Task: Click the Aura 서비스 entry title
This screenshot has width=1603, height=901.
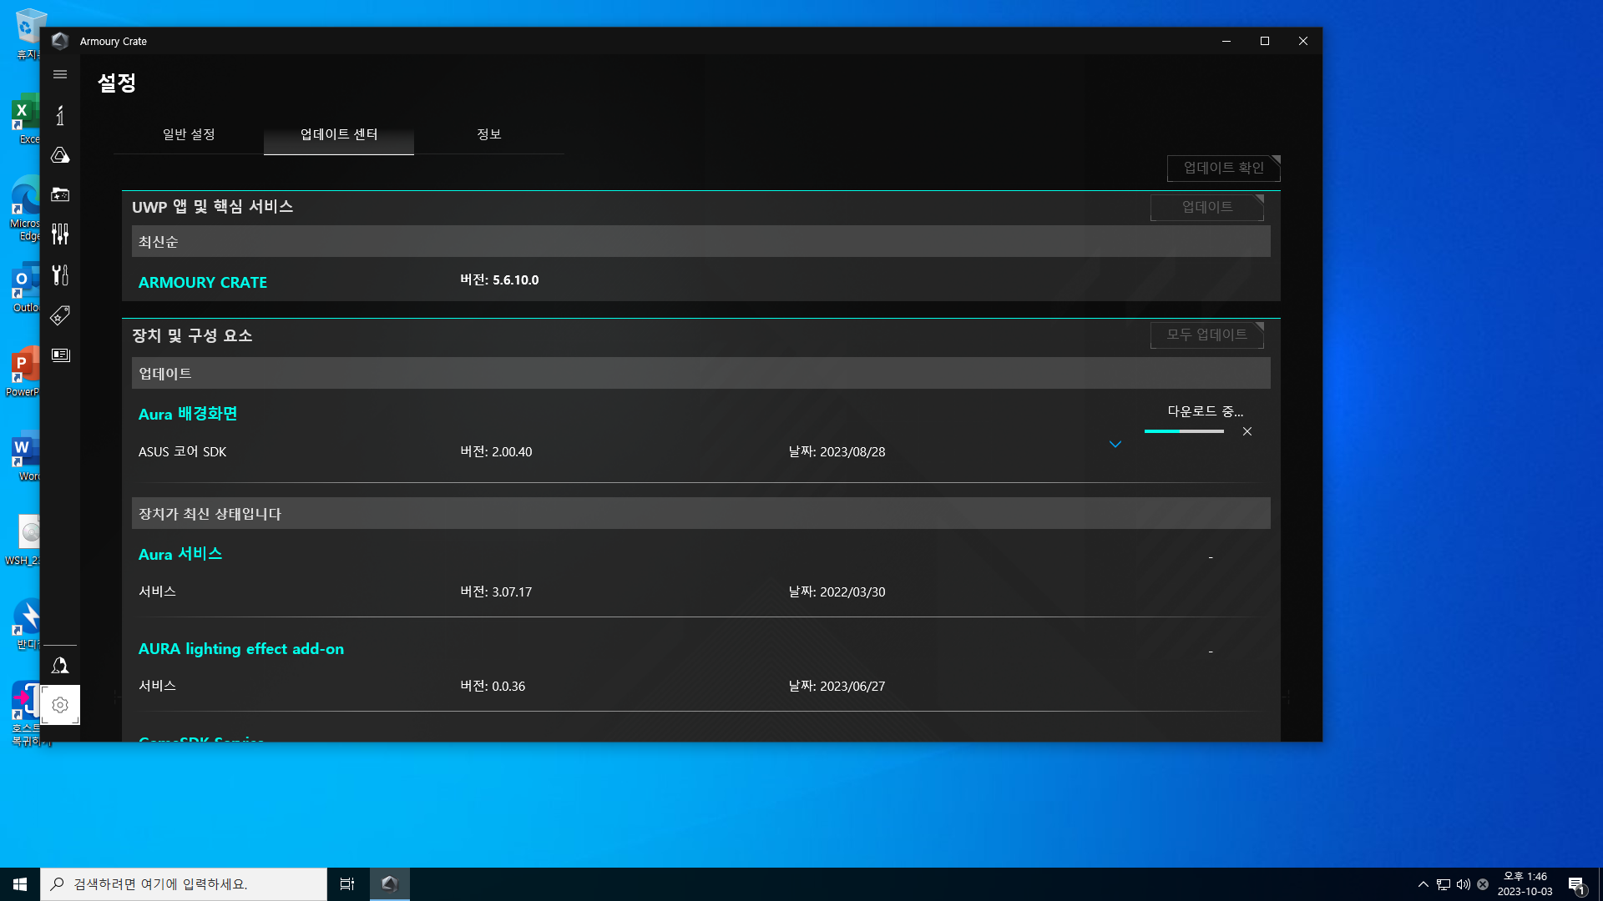Action: (180, 554)
